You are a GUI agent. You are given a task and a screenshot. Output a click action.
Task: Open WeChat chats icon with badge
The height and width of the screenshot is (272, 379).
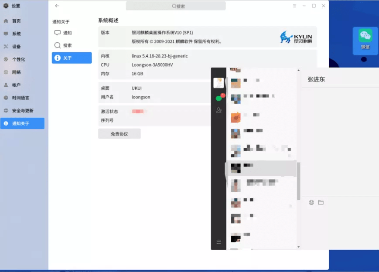click(219, 98)
